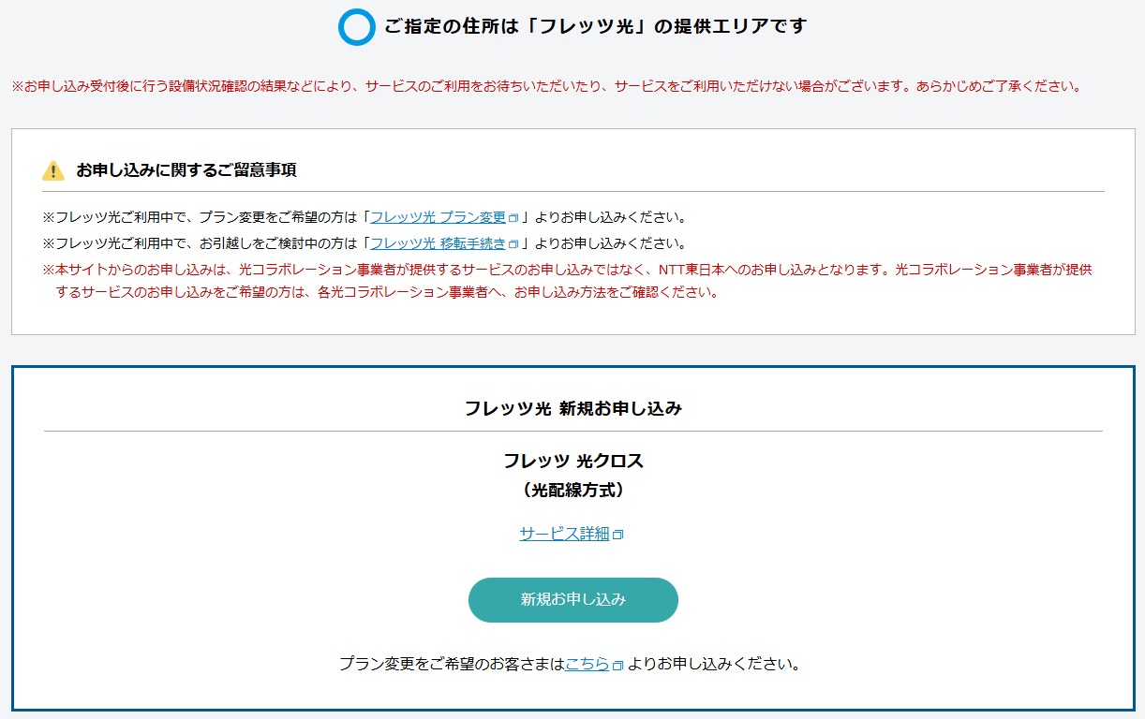Click external-link icon beside サービス詳細
This screenshot has width=1145, height=719.
coord(618,535)
